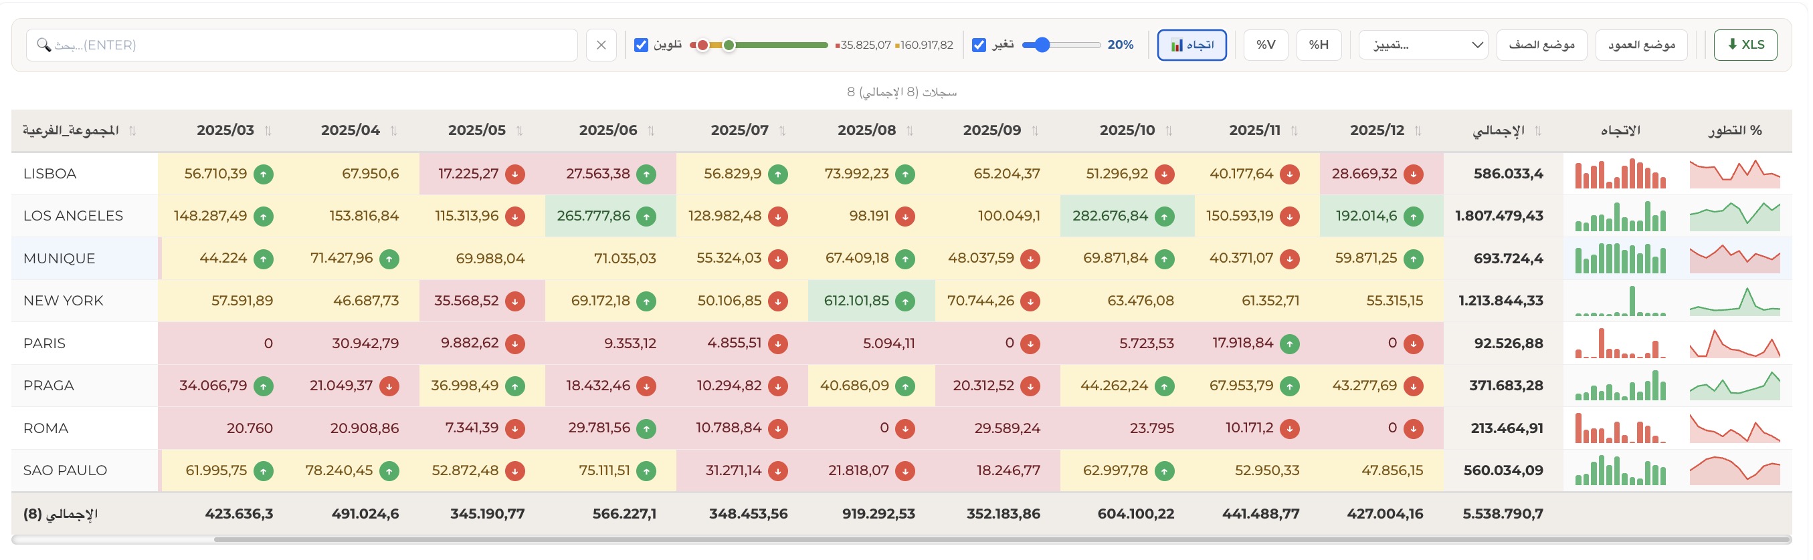Click the موضع الصف row position button

(x=1541, y=45)
